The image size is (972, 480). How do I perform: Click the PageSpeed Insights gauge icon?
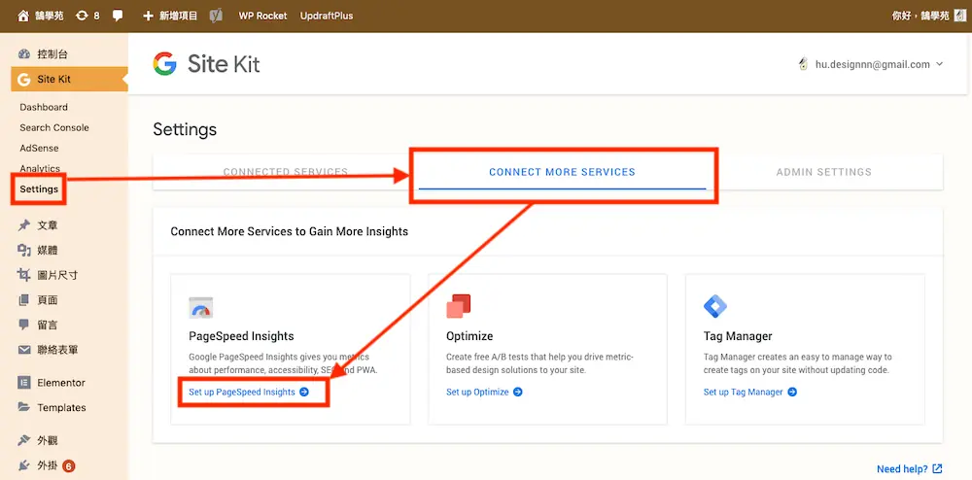point(201,308)
